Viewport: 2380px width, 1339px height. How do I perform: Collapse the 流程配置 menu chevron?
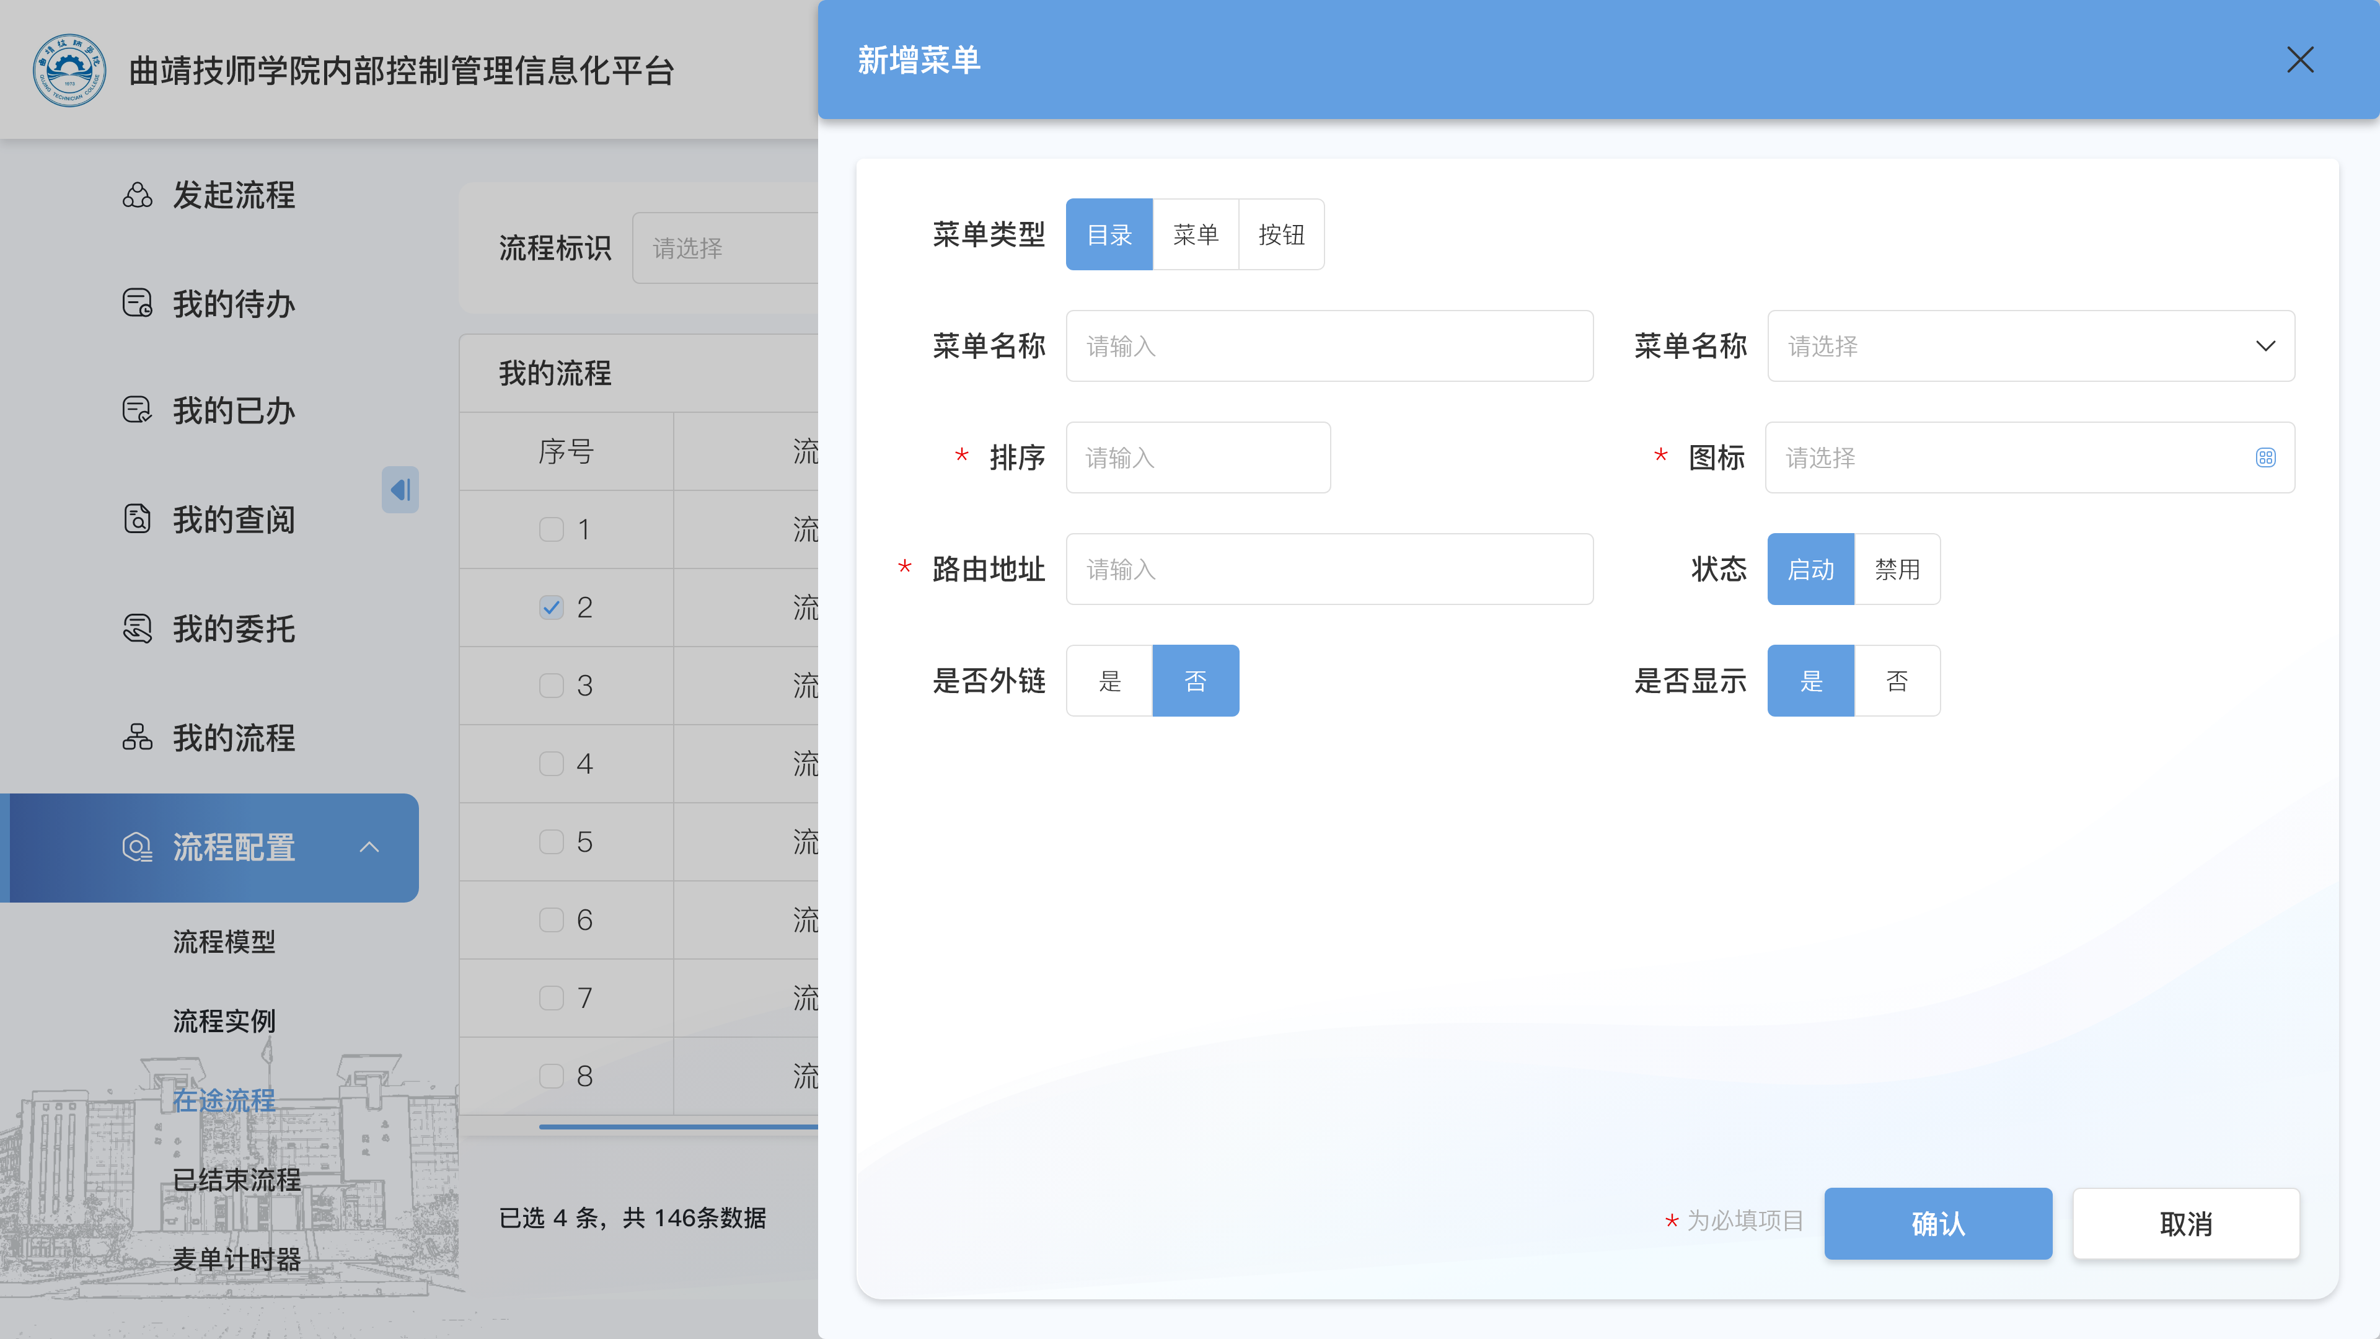369,847
